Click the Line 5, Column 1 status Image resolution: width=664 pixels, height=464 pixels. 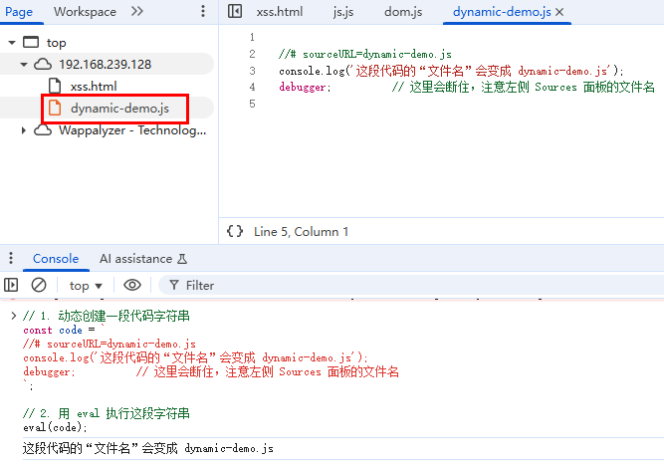pos(301,232)
